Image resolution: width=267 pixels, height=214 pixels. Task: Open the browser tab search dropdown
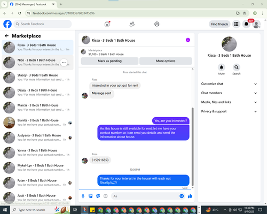click(4, 4)
